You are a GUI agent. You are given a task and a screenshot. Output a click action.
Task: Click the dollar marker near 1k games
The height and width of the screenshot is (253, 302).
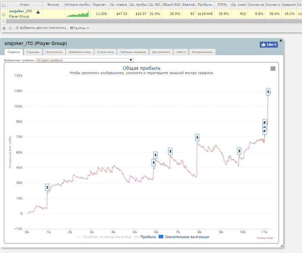coord(47,187)
